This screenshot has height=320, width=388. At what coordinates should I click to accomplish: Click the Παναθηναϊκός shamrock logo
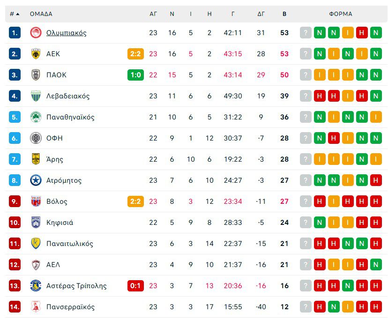click(36, 117)
